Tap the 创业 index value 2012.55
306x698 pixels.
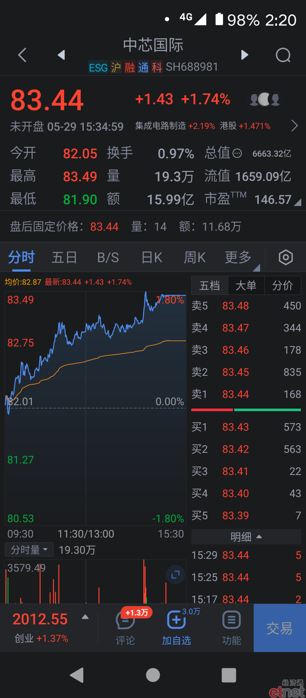pos(40,619)
